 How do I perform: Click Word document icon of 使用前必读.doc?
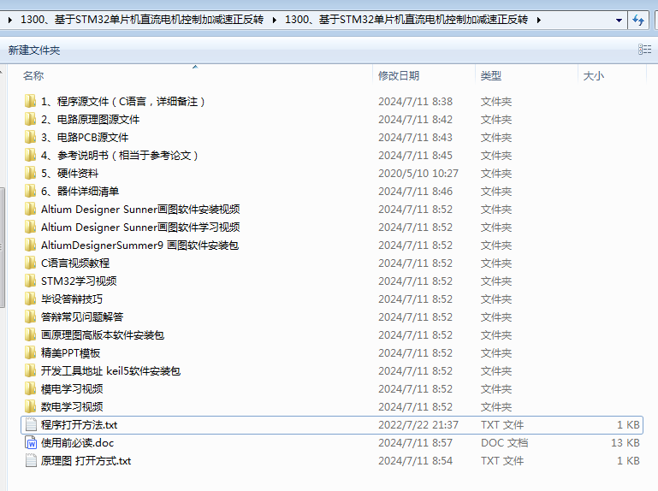(31, 443)
